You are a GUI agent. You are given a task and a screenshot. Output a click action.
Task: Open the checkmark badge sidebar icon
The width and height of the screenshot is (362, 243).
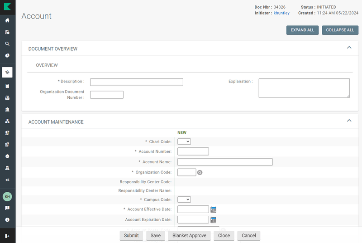click(x=7, y=156)
